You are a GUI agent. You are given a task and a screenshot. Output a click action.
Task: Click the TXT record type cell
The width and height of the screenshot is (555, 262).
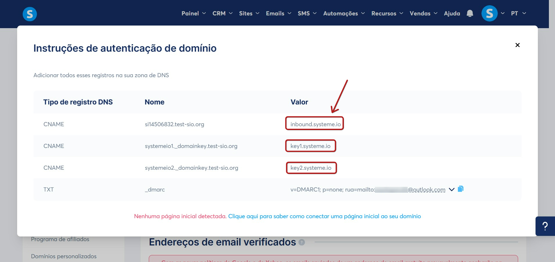click(49, 189)
